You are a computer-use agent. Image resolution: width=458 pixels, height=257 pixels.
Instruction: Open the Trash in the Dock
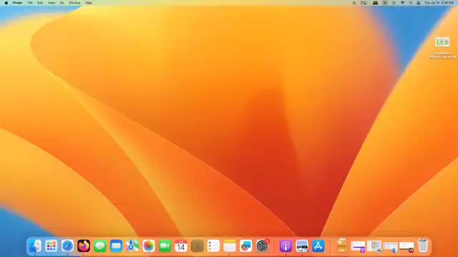(423, 246)
